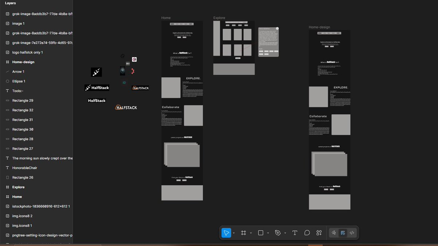Select the EXPLORE. heading in Home frame
Viewport: 438px width, 246px height.
(x=193, y=78)
